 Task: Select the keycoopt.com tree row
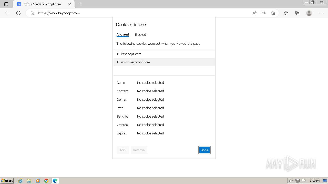(164, 54)
